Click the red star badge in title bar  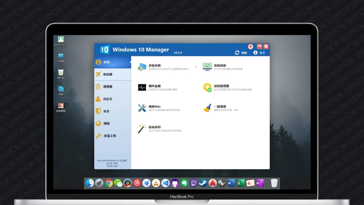click(251, 47)
